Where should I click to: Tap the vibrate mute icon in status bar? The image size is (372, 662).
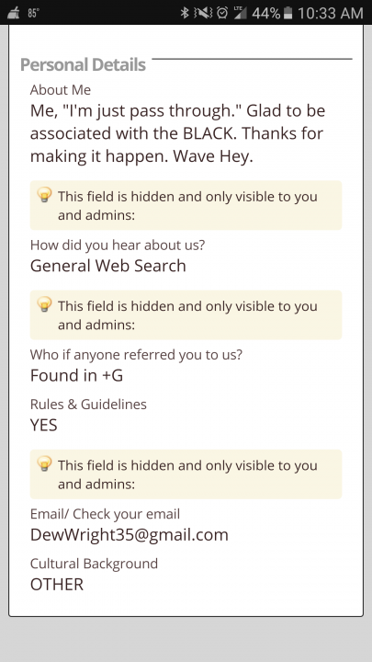coord(203,13)
